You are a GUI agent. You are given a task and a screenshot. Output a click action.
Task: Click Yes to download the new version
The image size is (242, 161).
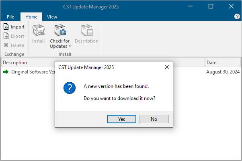[x=122, y=119]
